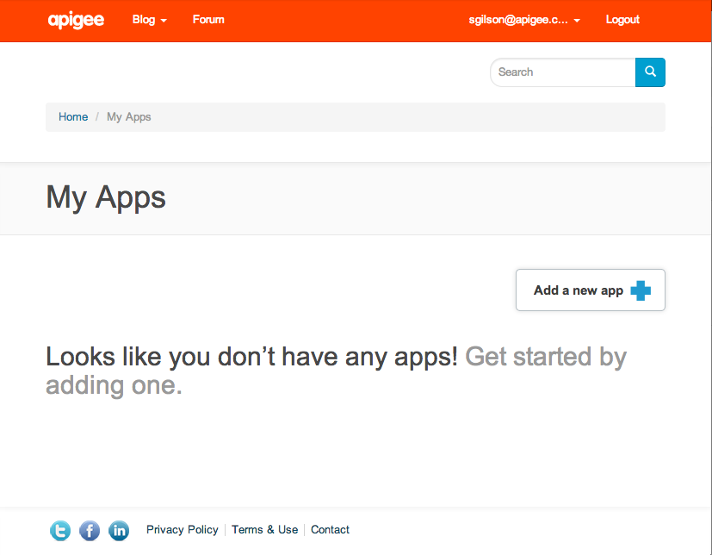Open the LinkedIn social icon
This screenshot has height=555, width=712.
click(119, 531)
